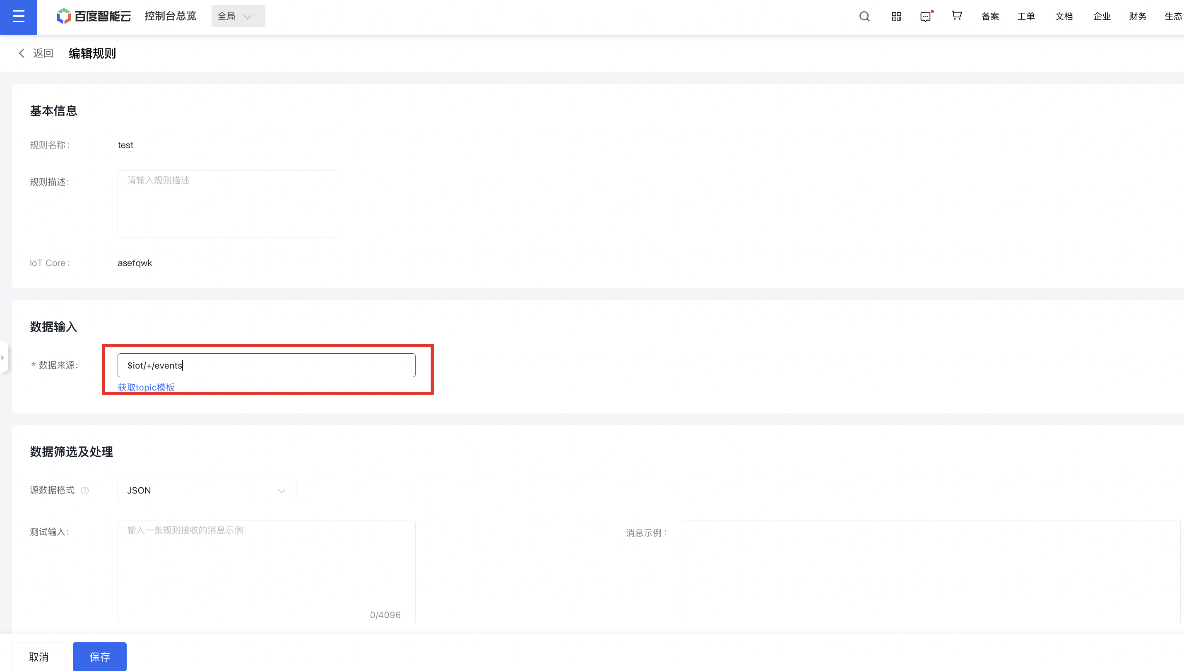Click the 消息示例 output box
Viewport: 1184px width, 671px height.
point(932,572)
